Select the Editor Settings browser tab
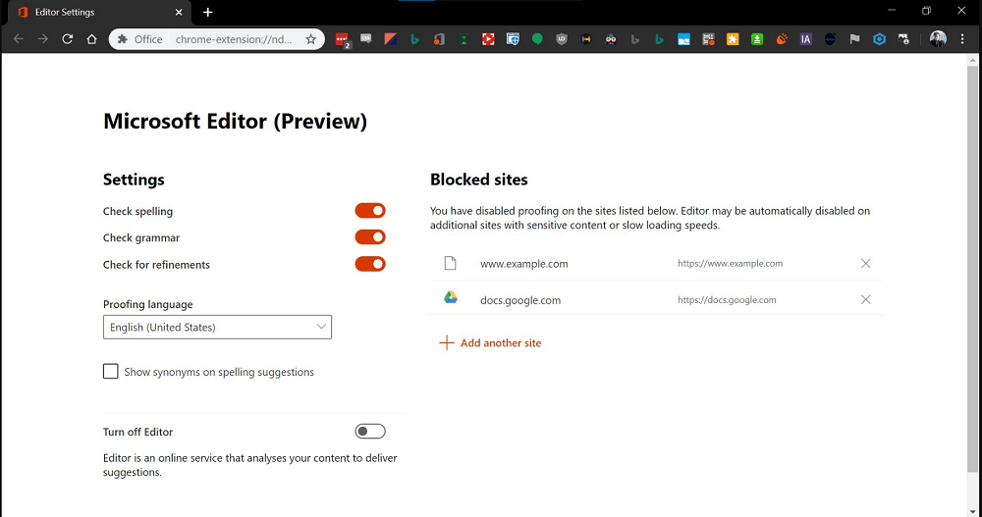982x517 pixels. coord(100,13)
